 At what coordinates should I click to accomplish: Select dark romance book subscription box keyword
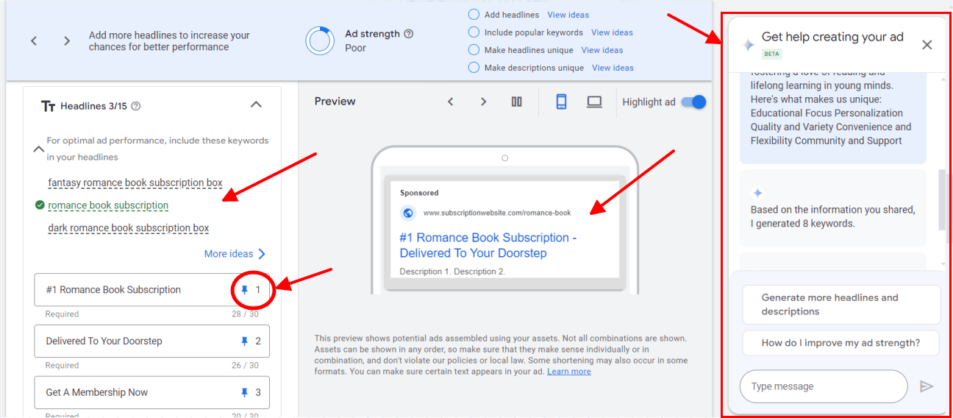129,228
